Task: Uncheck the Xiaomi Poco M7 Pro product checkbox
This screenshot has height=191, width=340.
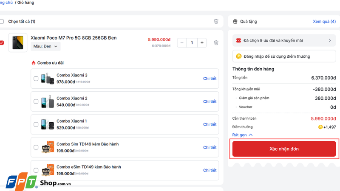Action: click(x=2, y=43)
